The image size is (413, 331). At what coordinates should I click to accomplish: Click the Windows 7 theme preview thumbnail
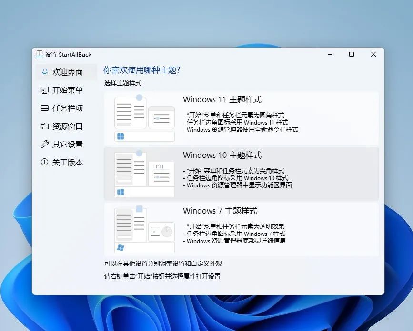pyautogui.click(x=144, y=229)
